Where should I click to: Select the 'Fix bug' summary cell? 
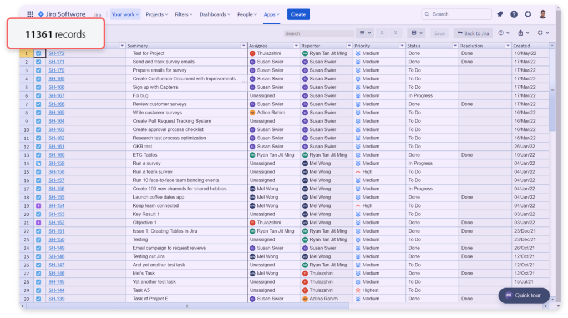click(x=186, y=95)
